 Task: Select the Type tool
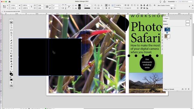pos(11,35)
